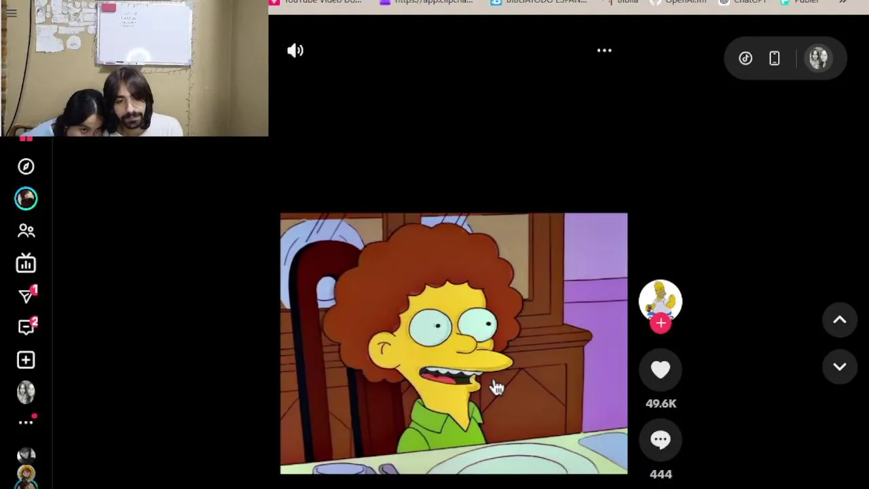Image resolution: width=869 pixels, height=489 pixels.
Task: Expand the bookmarks overflow chevron
Action: [843, 2]
